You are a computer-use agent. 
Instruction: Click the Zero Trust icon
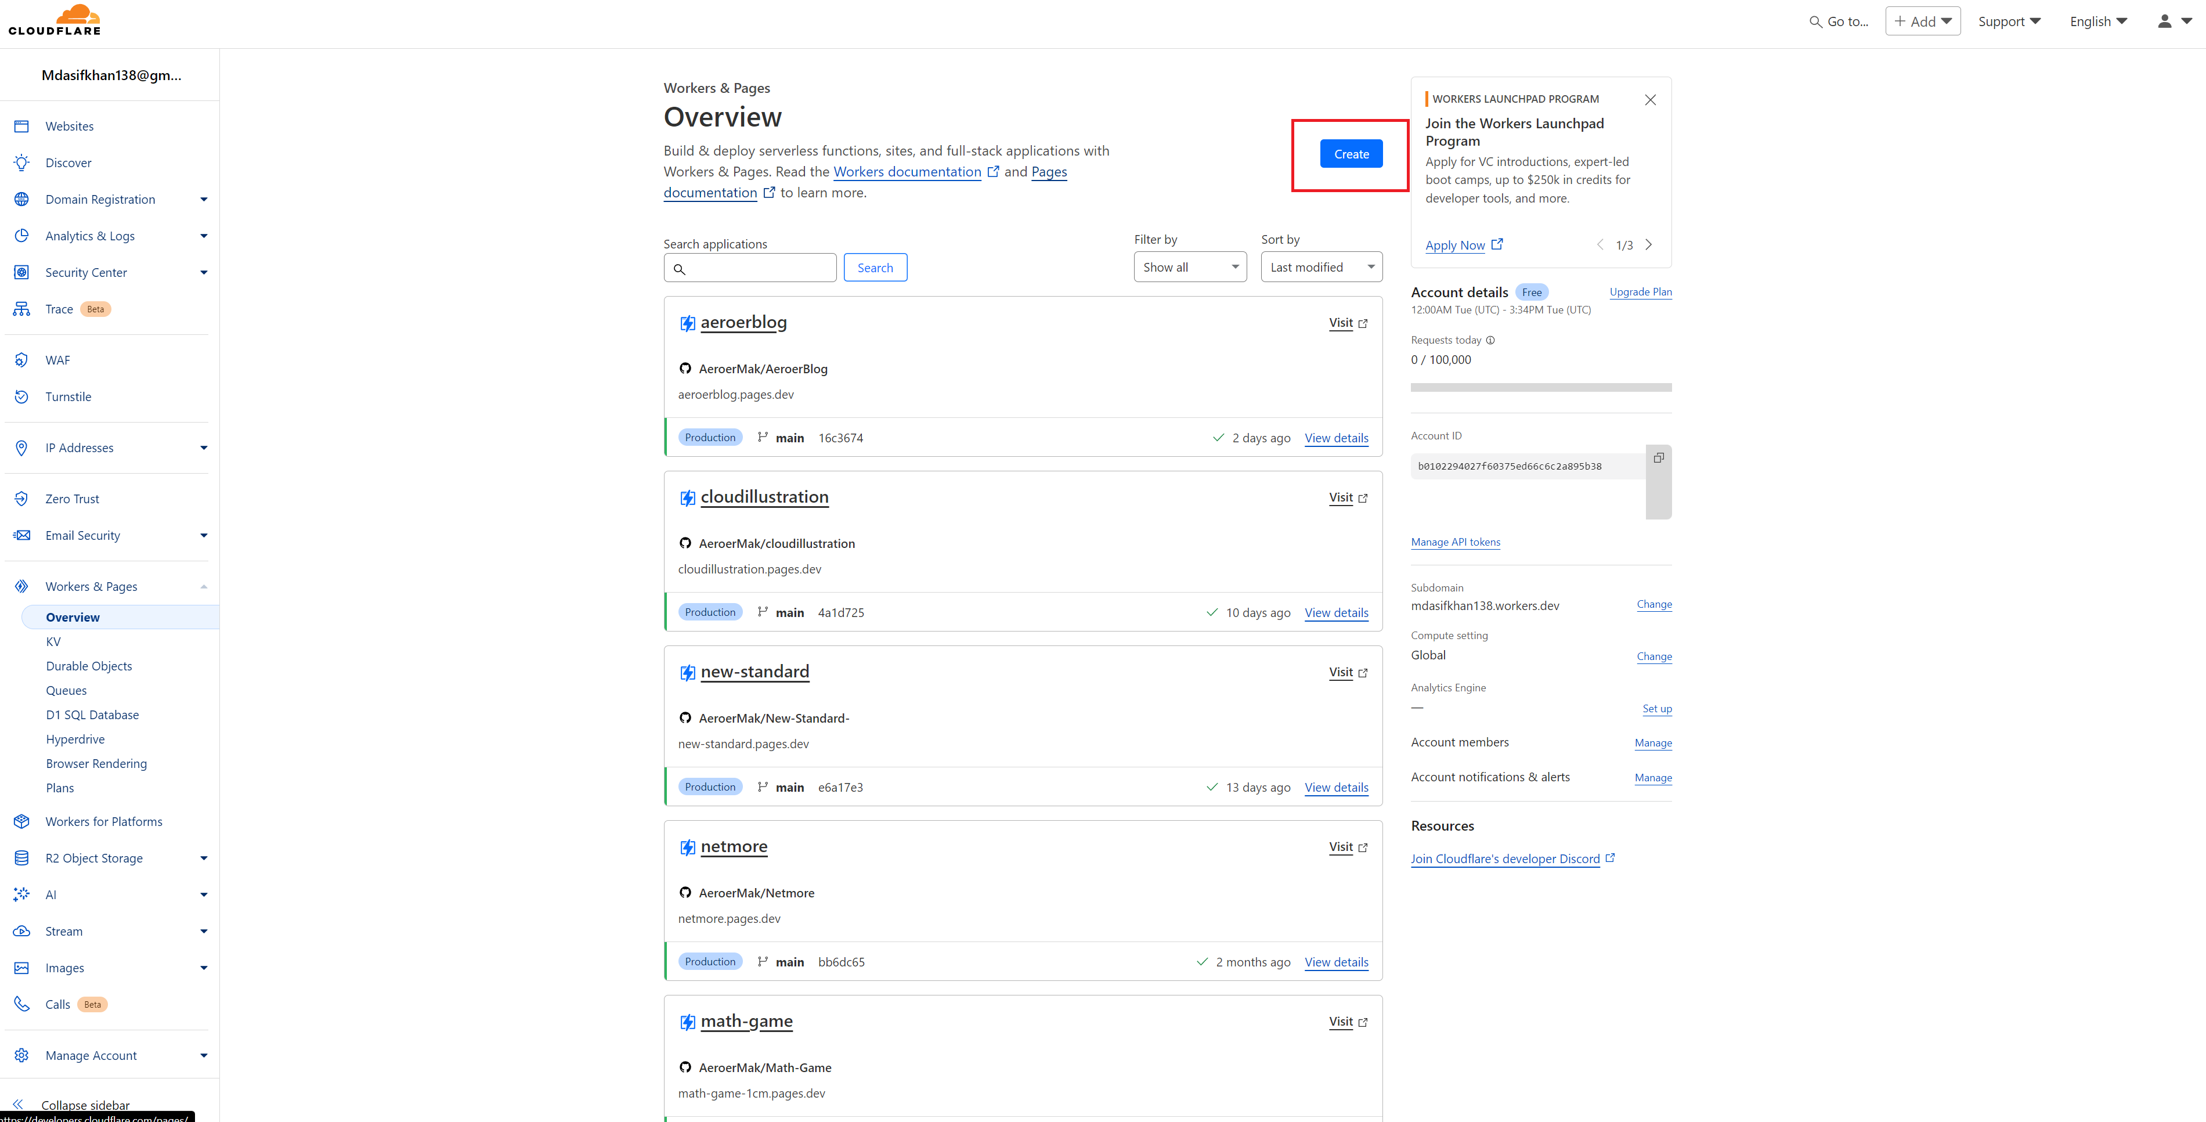[21, 499]
